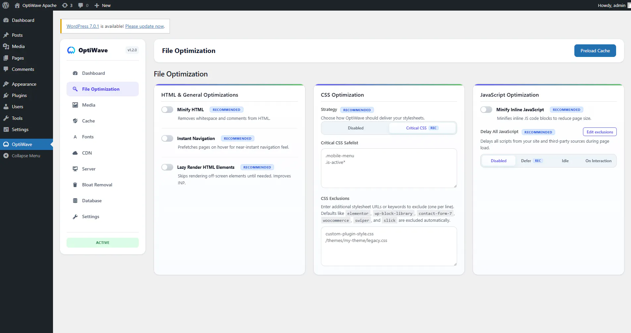Open Users in WordPress admin menu
The image size is (631, 333).
click(x=26, y=107)
